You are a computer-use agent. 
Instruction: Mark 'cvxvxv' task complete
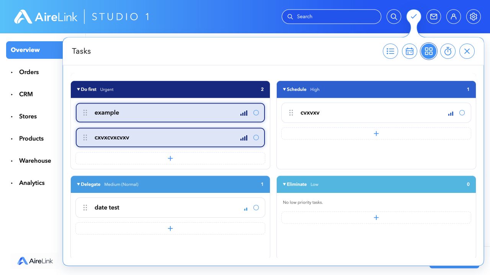click(x=462, y=113)
